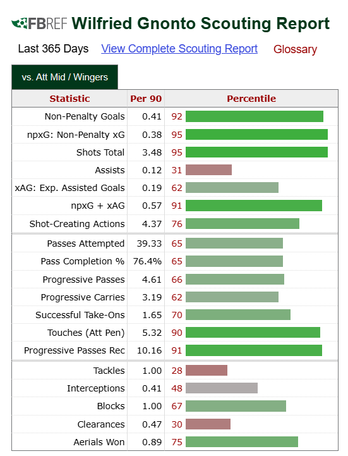The image size is (348, 456).
Task: Click the Tackles percentile bar
Action: (x=207, y=370)
